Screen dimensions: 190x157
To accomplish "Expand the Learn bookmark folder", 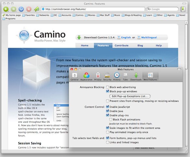I will click(148, 15).
